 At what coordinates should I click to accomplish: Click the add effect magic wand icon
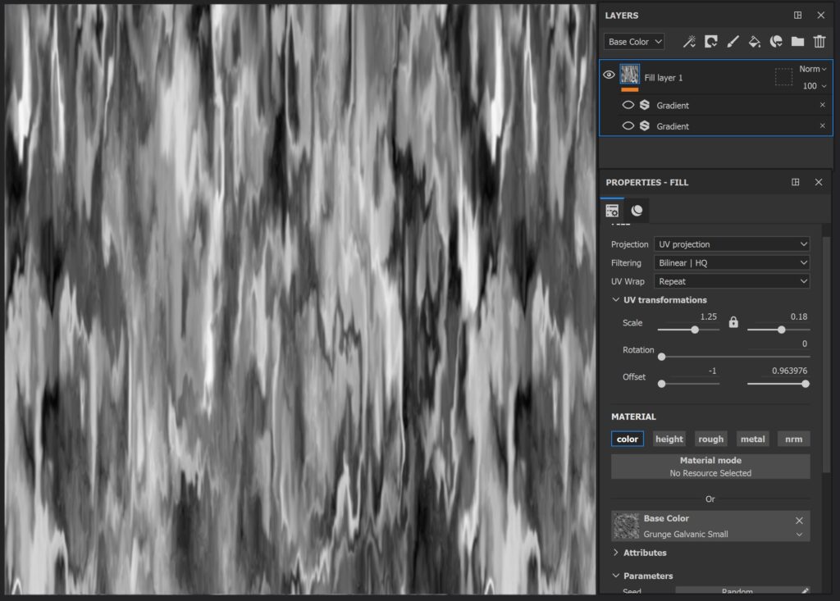point(689,42)
